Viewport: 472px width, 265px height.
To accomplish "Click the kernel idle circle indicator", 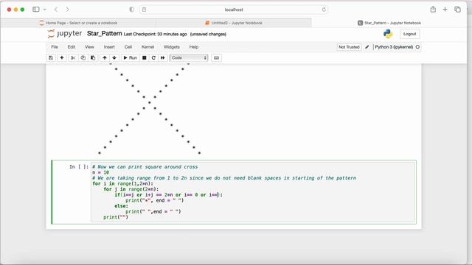I will (x=417, y=47).
